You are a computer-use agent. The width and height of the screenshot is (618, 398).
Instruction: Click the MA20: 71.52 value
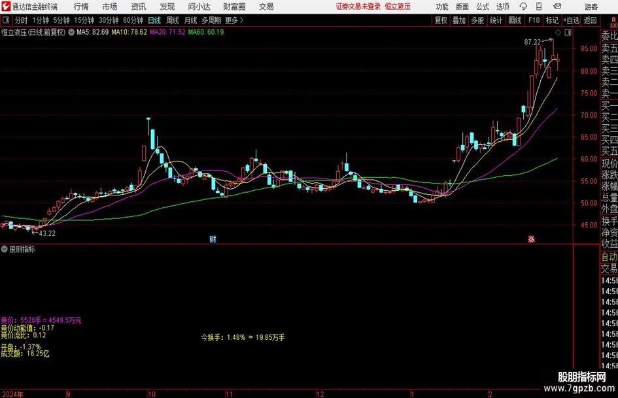coord(167,32)
